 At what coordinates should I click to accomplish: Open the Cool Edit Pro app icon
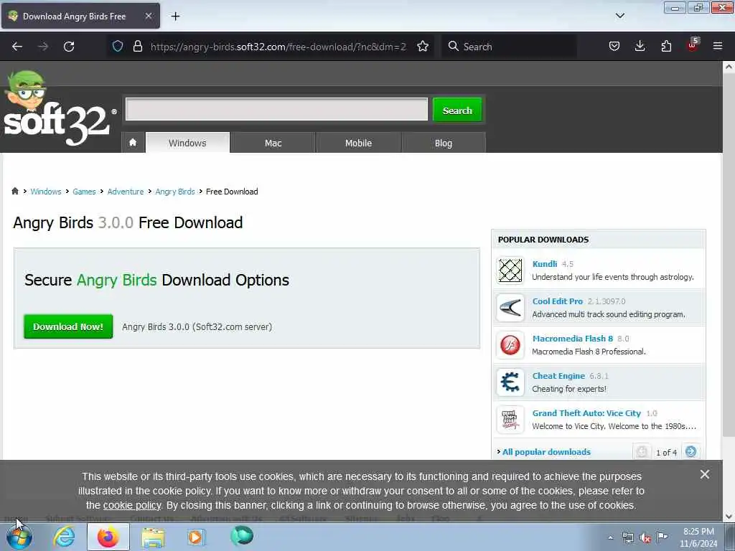[x=510, y=308]
